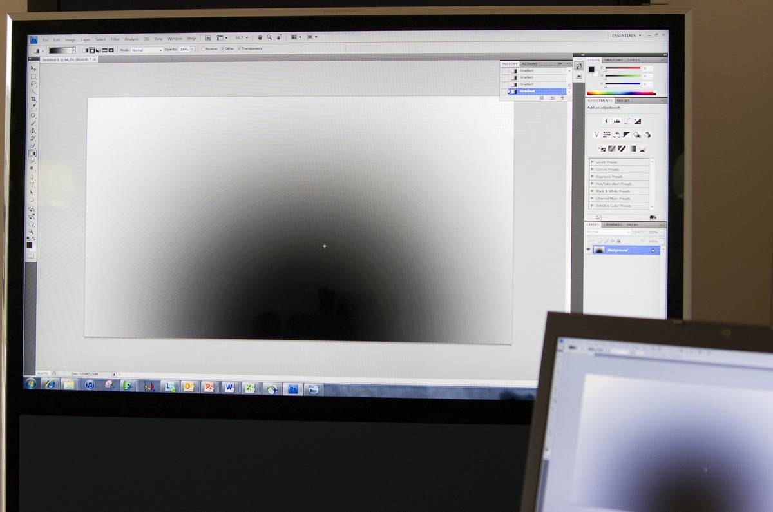Select the Zoom tool in toolbox
The height and width of the screenshot is (512, 773).
pyautogui.click(x=31, y=231)
